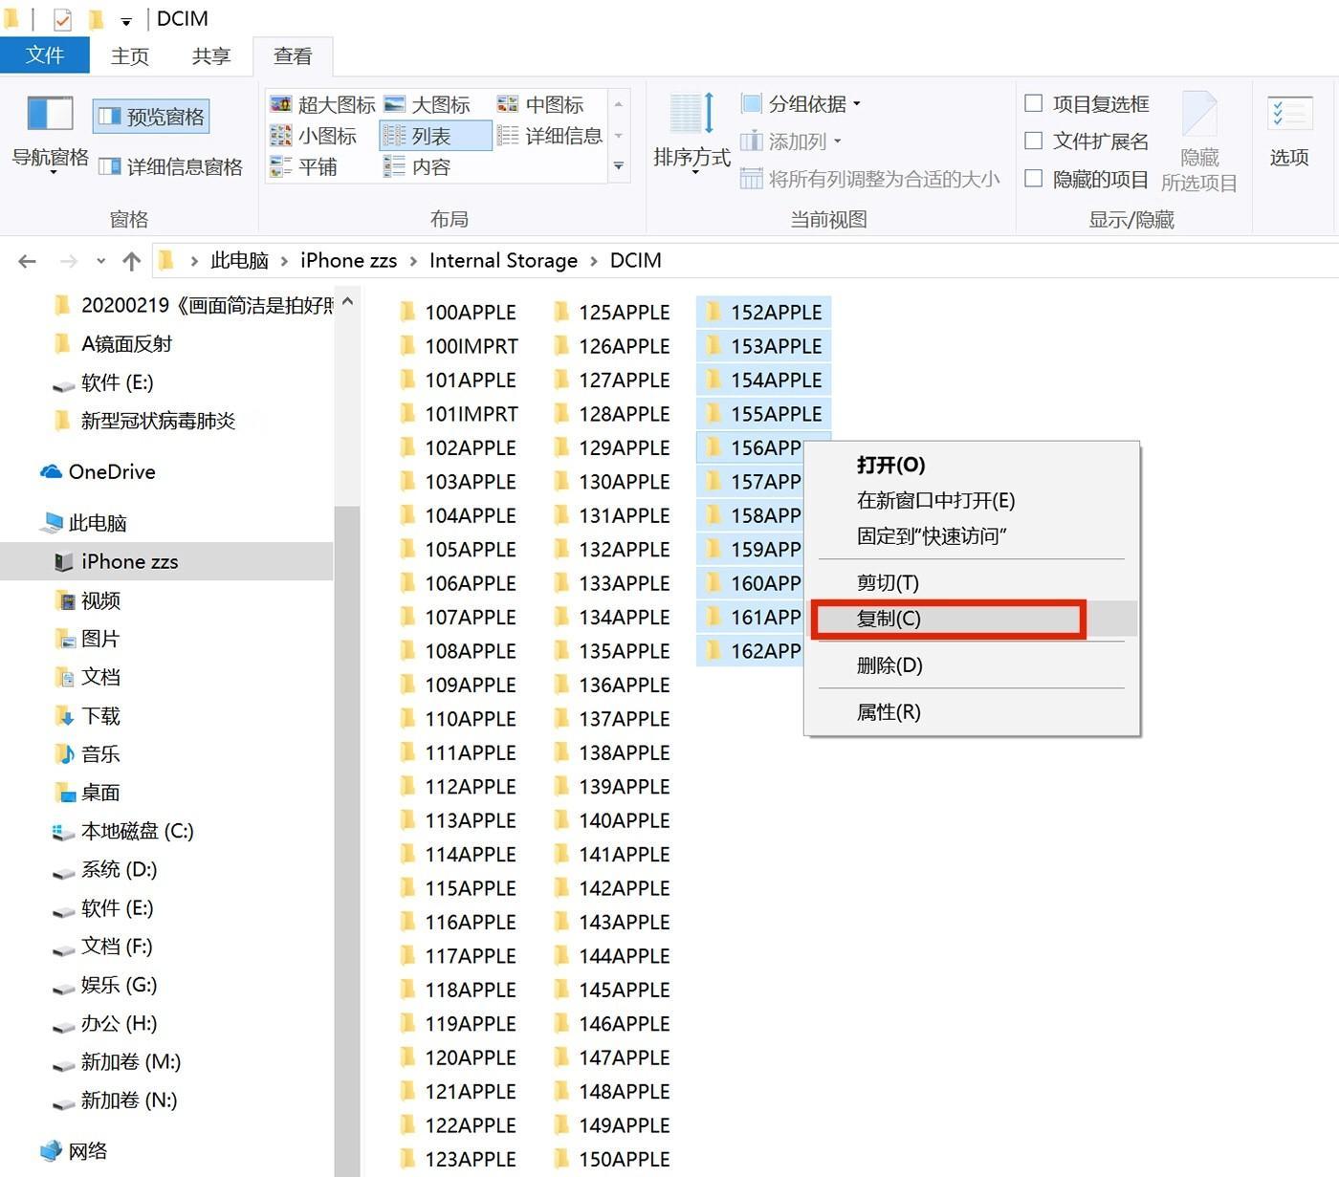Image resolution: width=1339 pixels, height=1177 pixels.
Task: Choose 打开(O) in context menu
Action: pos(972,465)
